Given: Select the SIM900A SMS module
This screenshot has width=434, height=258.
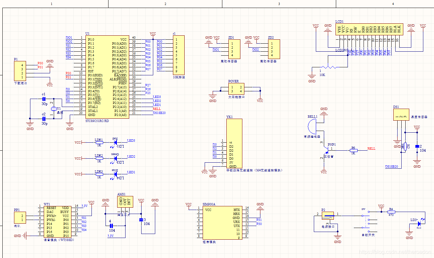Looking at the screenshot, I should (222, 222).
